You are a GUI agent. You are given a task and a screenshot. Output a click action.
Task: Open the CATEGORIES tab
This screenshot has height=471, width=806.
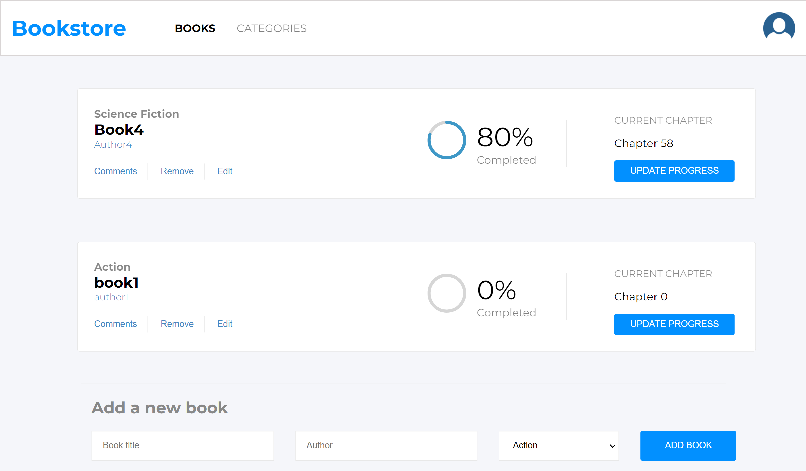tap(272, 28)
